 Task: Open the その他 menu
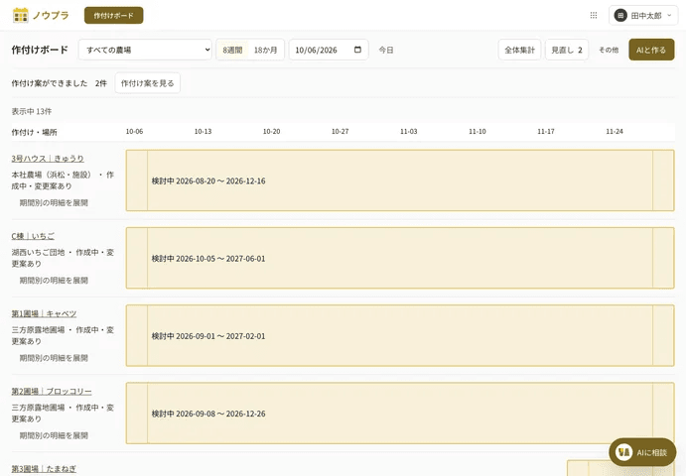click(609, 50)
